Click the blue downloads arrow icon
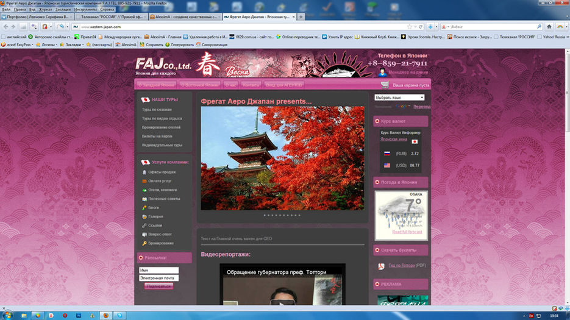Image resolution: width=570 pixels, height=320 pixels. coord(430,27)
